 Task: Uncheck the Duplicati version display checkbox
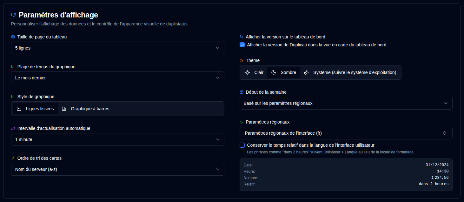click(x=242, y=45)
